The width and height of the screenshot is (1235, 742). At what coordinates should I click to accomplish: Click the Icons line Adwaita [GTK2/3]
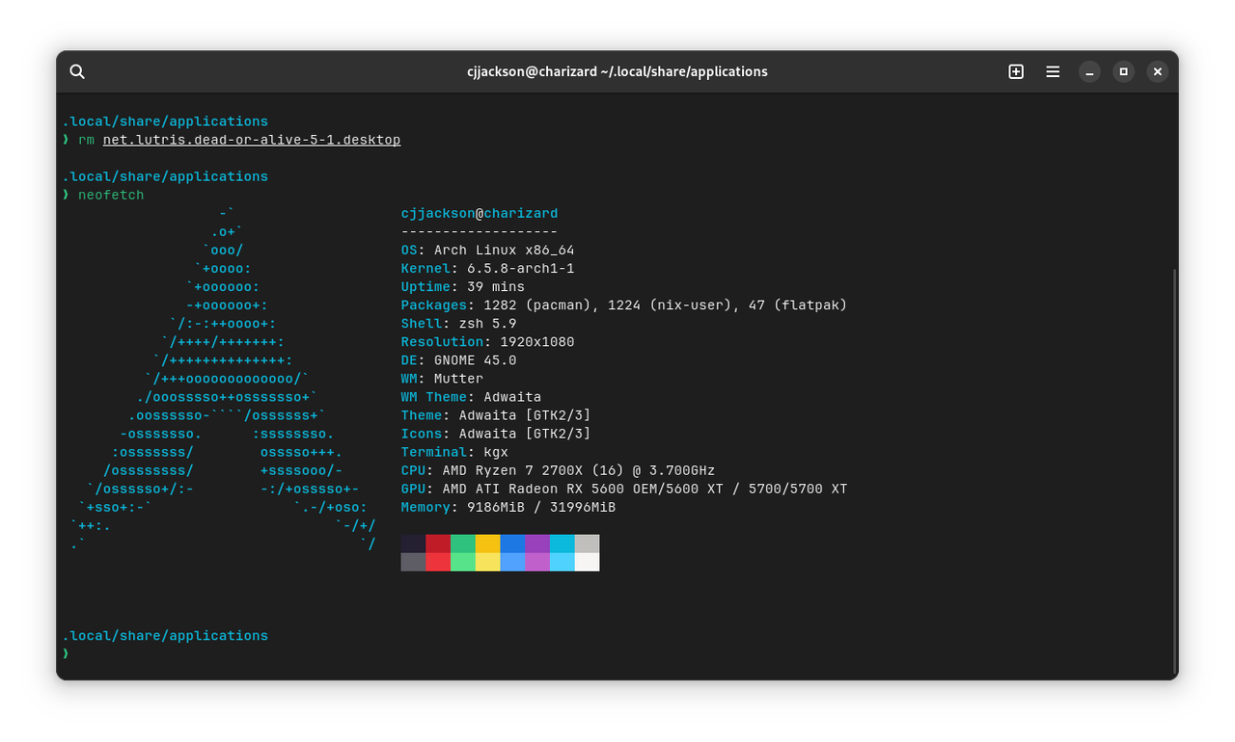(496, 434)
